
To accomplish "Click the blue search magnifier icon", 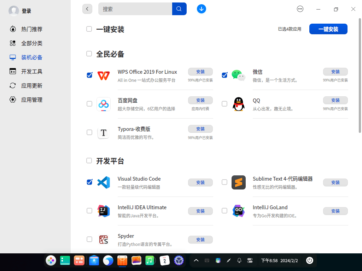I will coord(179,9).
